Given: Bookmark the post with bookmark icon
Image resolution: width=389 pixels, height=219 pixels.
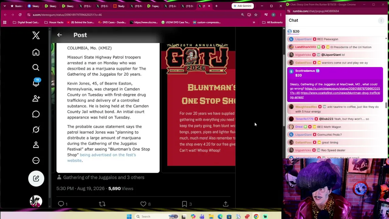Looking at the screenshot, I should [x=184, y=204].
